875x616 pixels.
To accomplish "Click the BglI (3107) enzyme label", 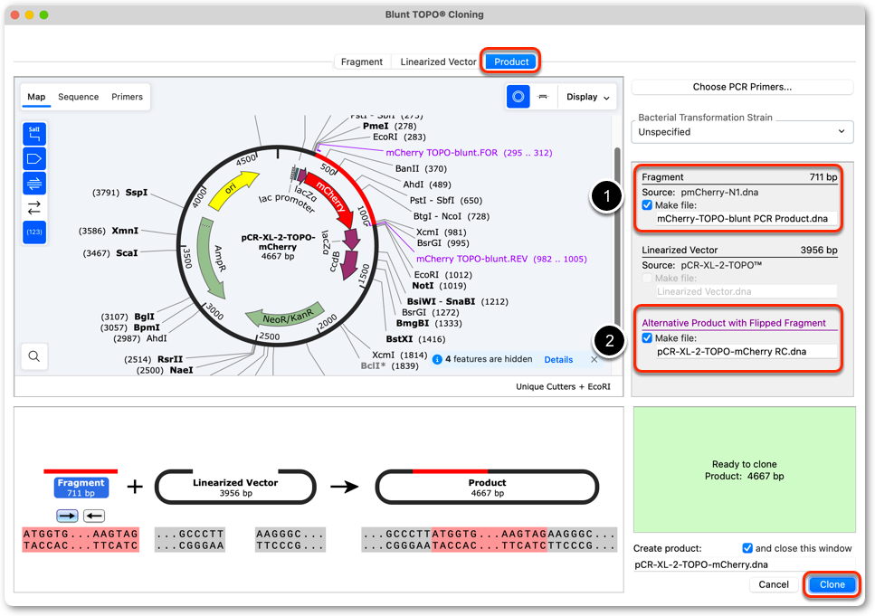I will 128,317.
